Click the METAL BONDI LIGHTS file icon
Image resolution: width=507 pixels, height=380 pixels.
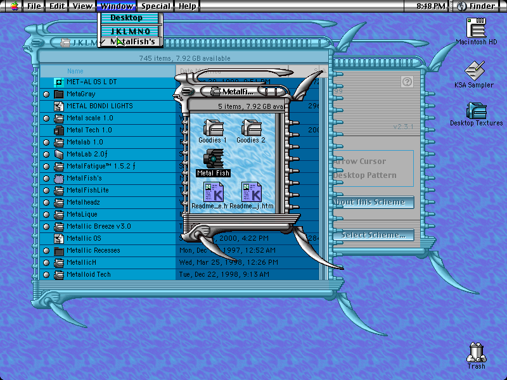[58, 106]
